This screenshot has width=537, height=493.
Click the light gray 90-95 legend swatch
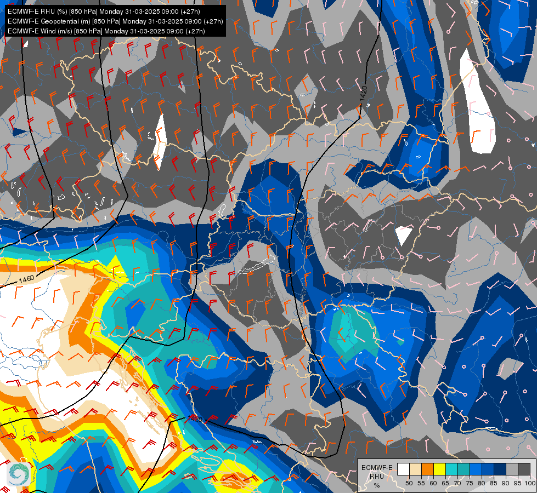[512, 469]
